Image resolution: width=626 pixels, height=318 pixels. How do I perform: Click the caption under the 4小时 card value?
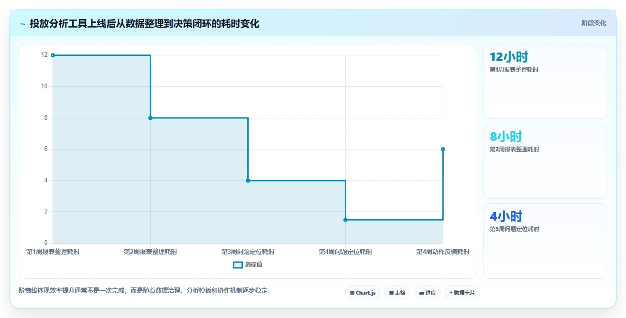pyautogui.click(x=514, y=229)
